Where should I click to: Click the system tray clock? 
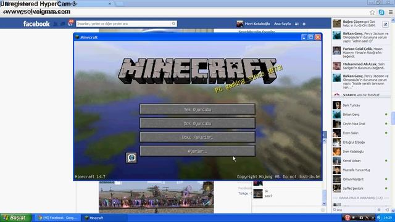click(x=388, y=218)
